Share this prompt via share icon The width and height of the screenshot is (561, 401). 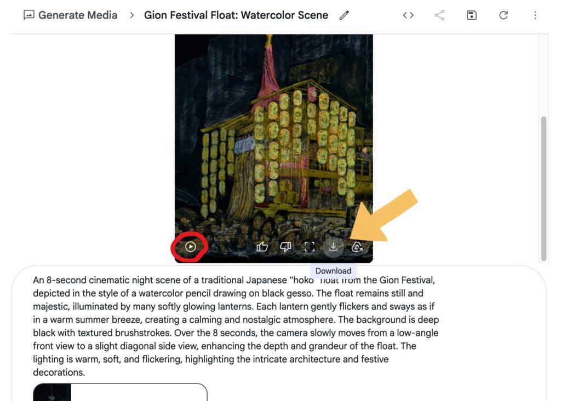440,15
